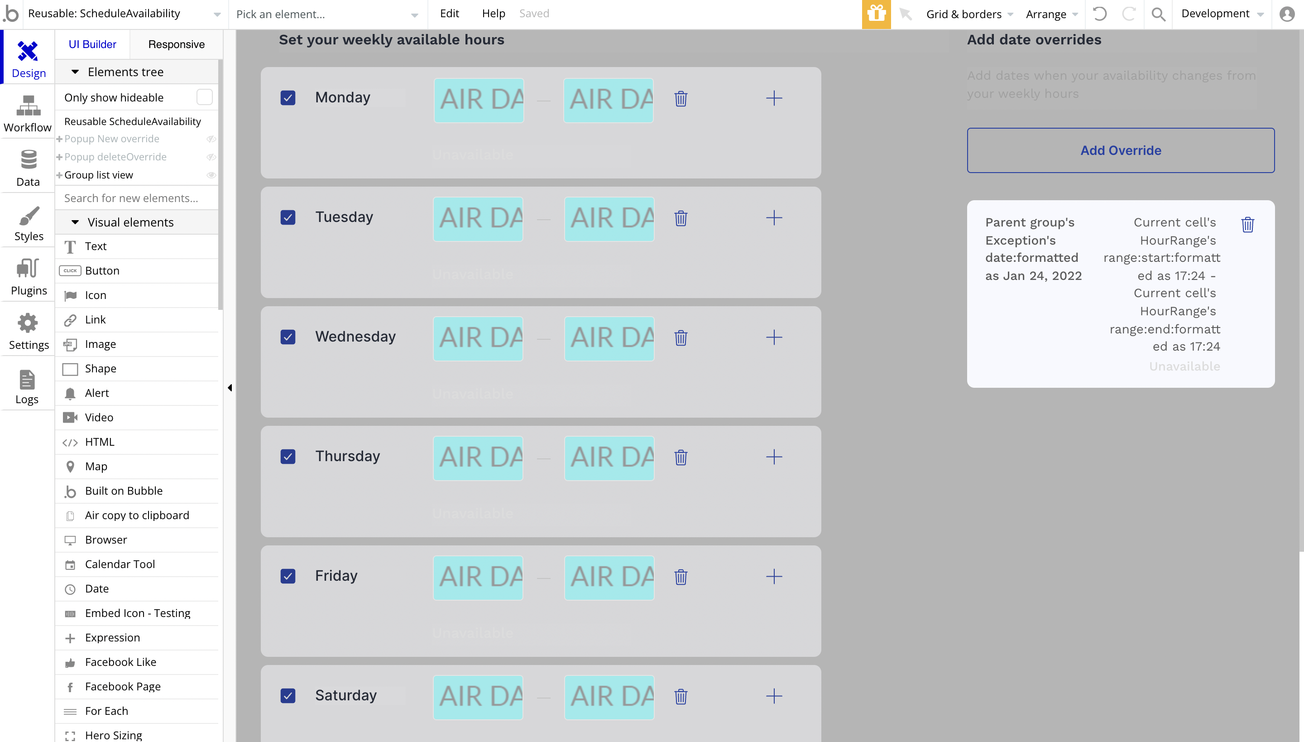Image resolution: width=1304 pixels, height=742 pixels.
Task: Open the Grid & borders dropdown
Action: point(969,14)
